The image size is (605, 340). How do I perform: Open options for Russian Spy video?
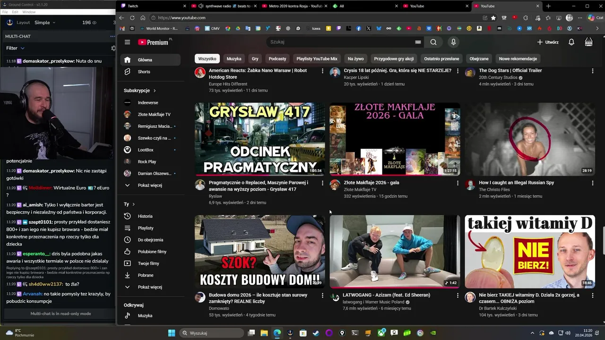[592, 183]
